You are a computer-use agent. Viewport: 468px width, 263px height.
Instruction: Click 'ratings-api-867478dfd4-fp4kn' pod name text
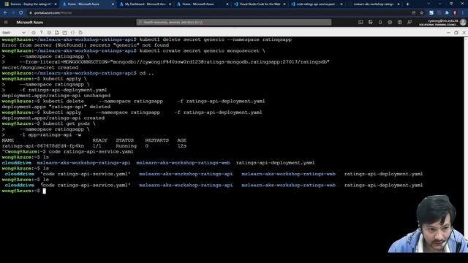43,146
